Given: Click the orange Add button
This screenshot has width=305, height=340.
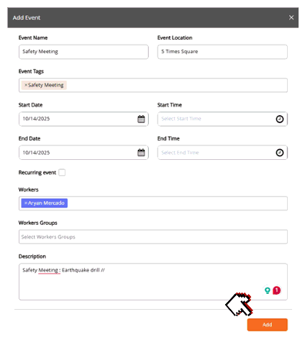Looking at the screenshot, I should pyautogui.click(x=267, y=325).
